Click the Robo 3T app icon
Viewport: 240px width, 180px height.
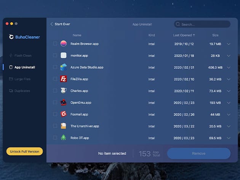(x=64, y=138)
